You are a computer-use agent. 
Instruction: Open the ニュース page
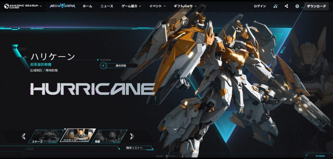pyautogui.click(x=107, y=6)
